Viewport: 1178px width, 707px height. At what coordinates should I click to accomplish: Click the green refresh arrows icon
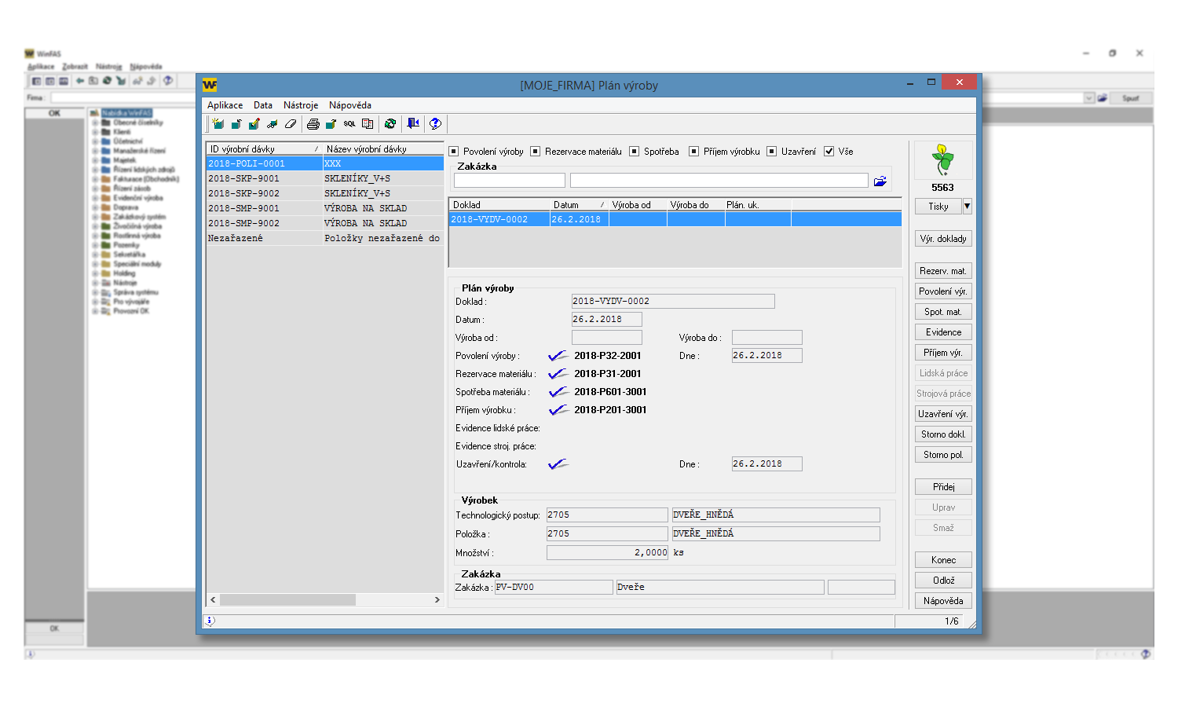click(390, 124)
